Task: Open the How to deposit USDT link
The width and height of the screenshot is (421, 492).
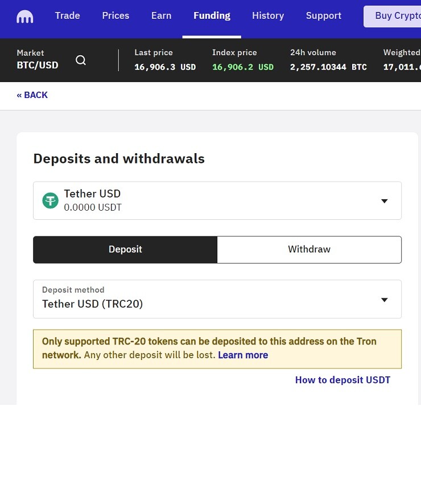Action: [x=342, y=380]
